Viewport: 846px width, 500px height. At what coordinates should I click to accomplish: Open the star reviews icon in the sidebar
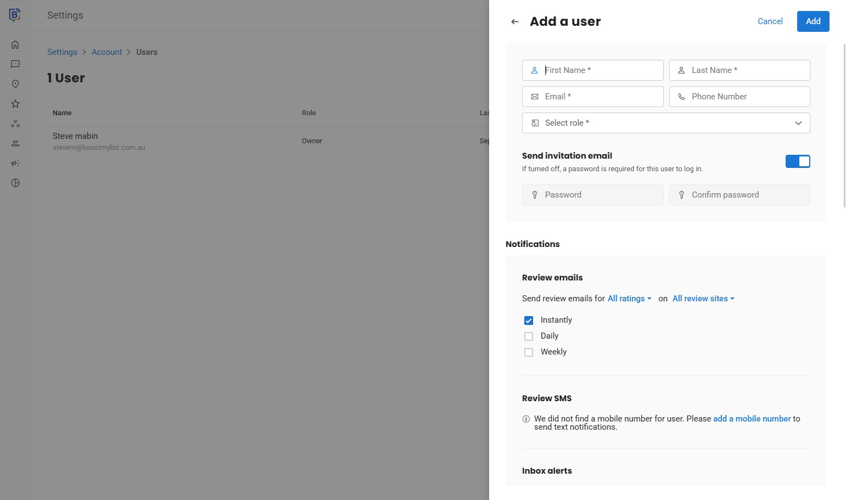tap(15, 104)
